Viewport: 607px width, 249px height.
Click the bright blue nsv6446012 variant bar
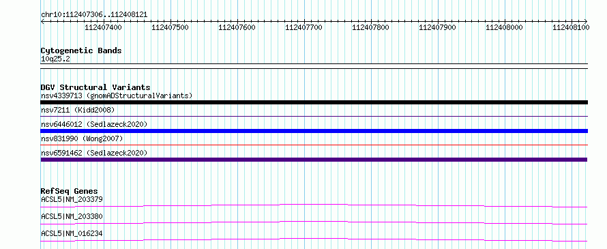(314, 131)
